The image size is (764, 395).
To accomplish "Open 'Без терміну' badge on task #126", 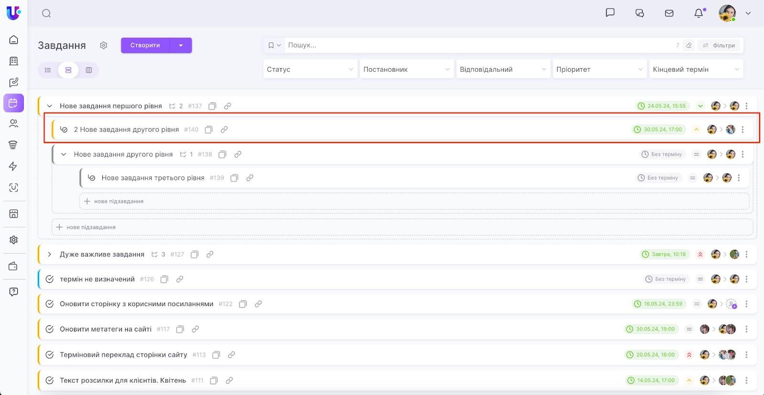I will click(666, 279).
